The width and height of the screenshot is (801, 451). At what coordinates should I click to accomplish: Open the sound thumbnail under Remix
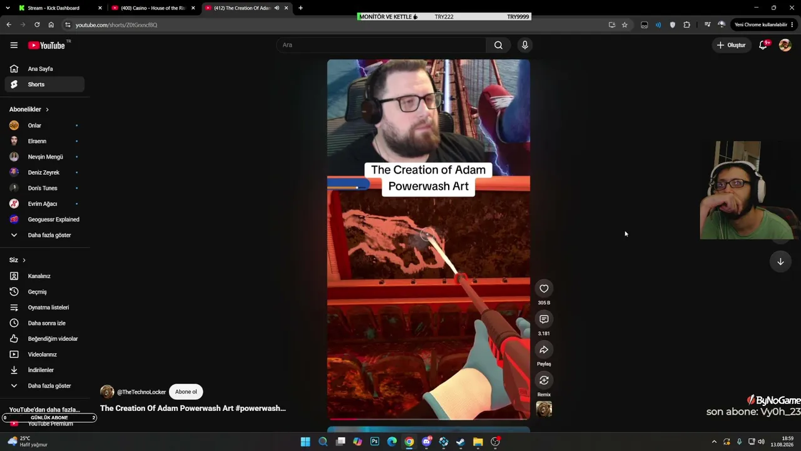[544, 410]
